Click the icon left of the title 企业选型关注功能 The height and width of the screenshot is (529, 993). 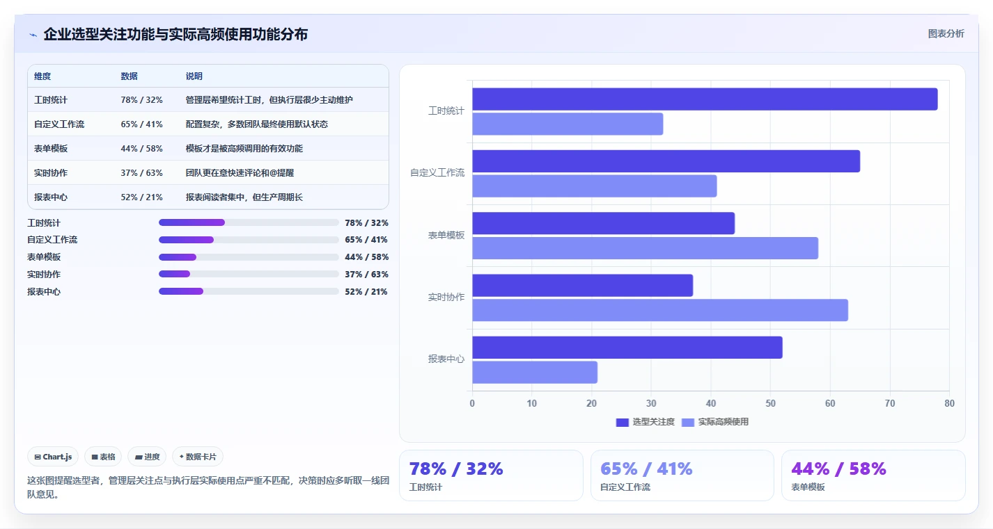(33, 35)
